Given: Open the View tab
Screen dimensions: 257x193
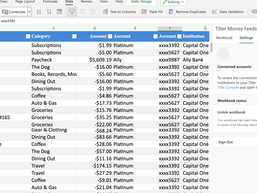Looking at the screenshot, I should 104,2.
